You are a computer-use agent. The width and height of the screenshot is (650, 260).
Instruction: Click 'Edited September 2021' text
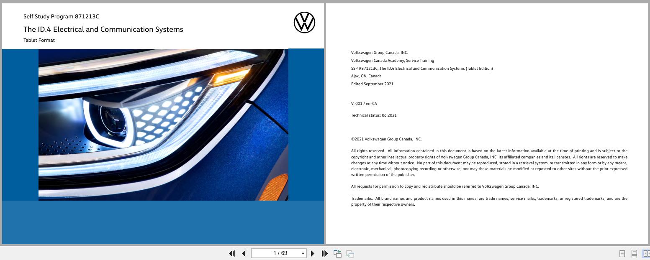[x=372, y=84]
